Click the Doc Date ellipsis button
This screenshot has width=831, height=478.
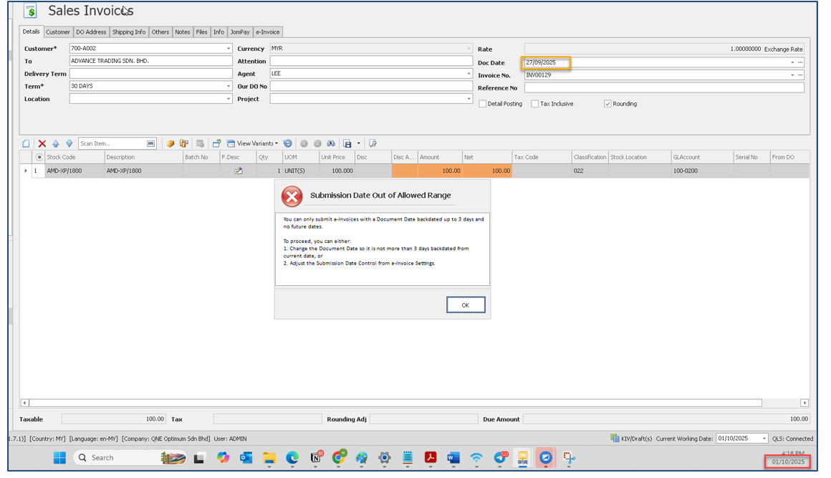[800, 62]
